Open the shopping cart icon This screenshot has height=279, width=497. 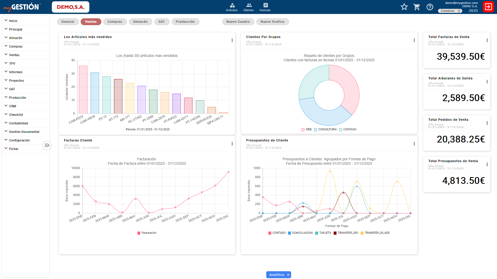click(417, 7)
